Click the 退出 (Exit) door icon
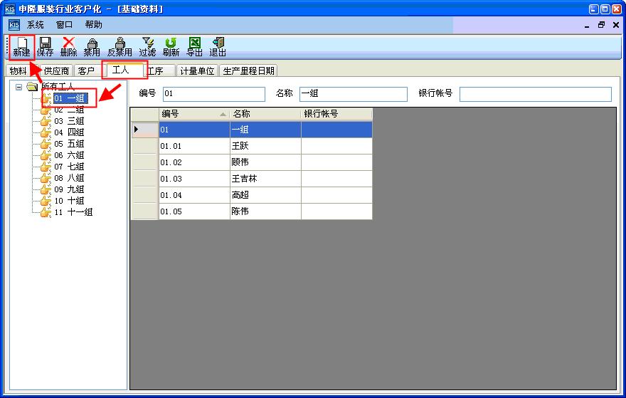This screenshot has height=398, width=626. pyautogui.click(x=218, y=46)
